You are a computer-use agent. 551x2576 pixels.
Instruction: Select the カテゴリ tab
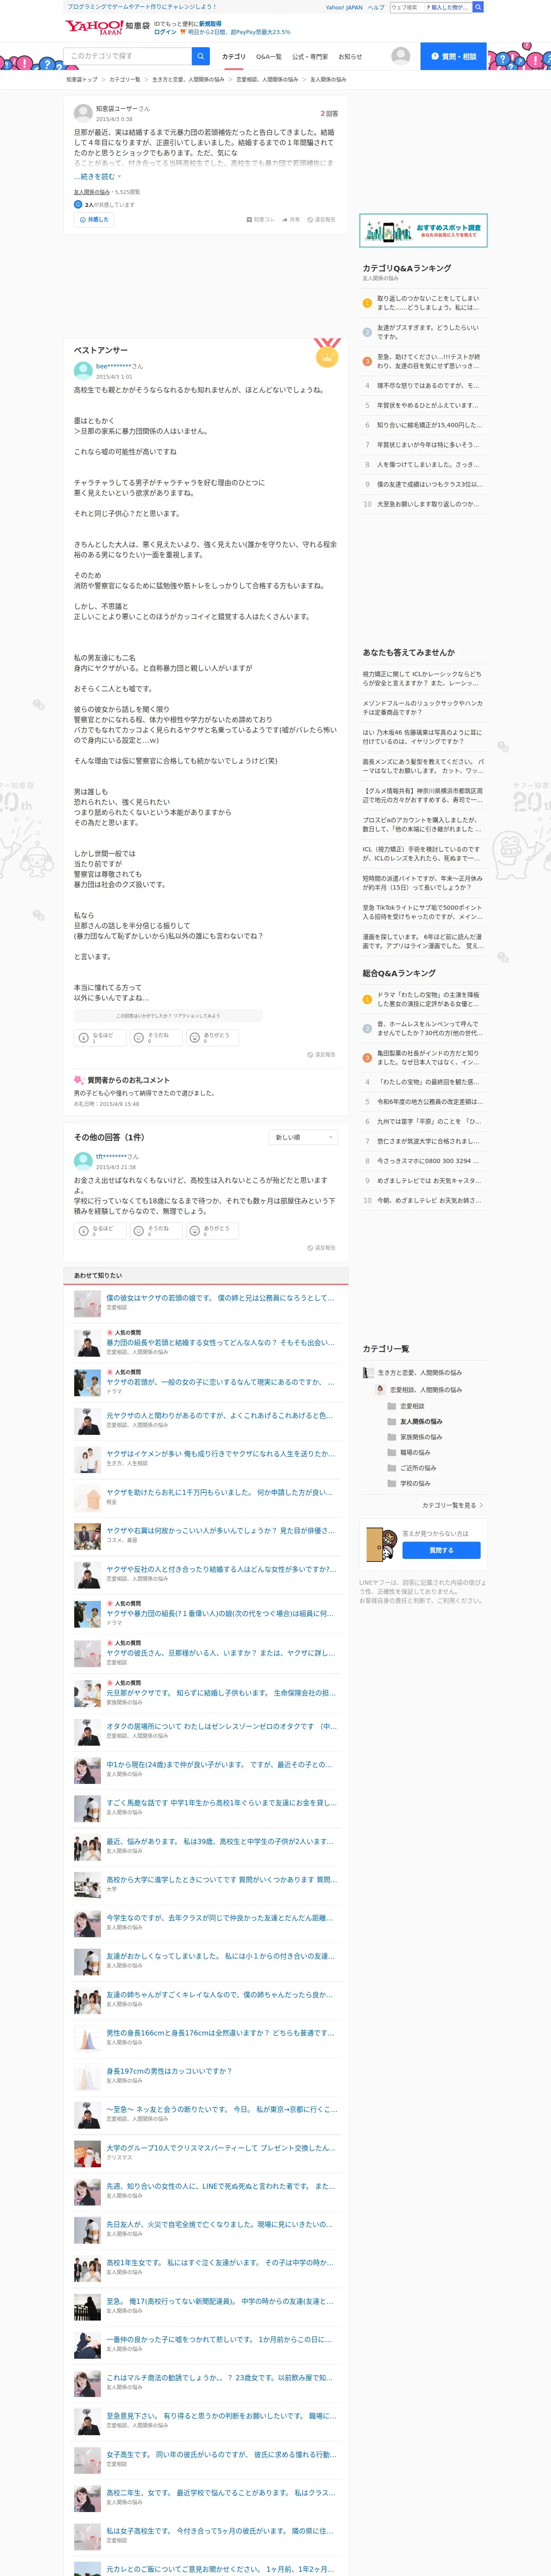point(233,57)
